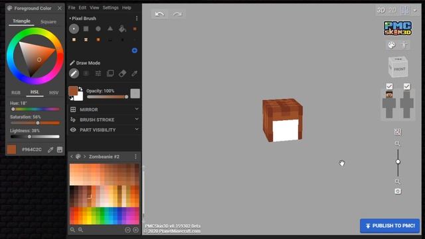Click the image icon beside hex code

click(x=60, y=149)
